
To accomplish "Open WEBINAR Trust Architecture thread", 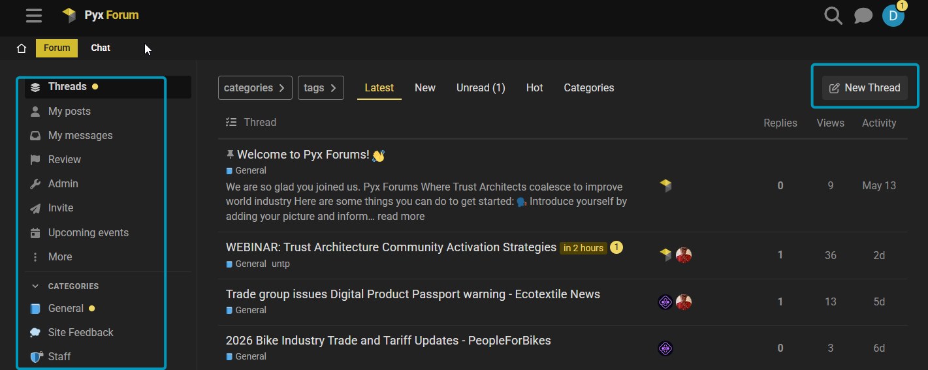I will [x=391, y=247].
